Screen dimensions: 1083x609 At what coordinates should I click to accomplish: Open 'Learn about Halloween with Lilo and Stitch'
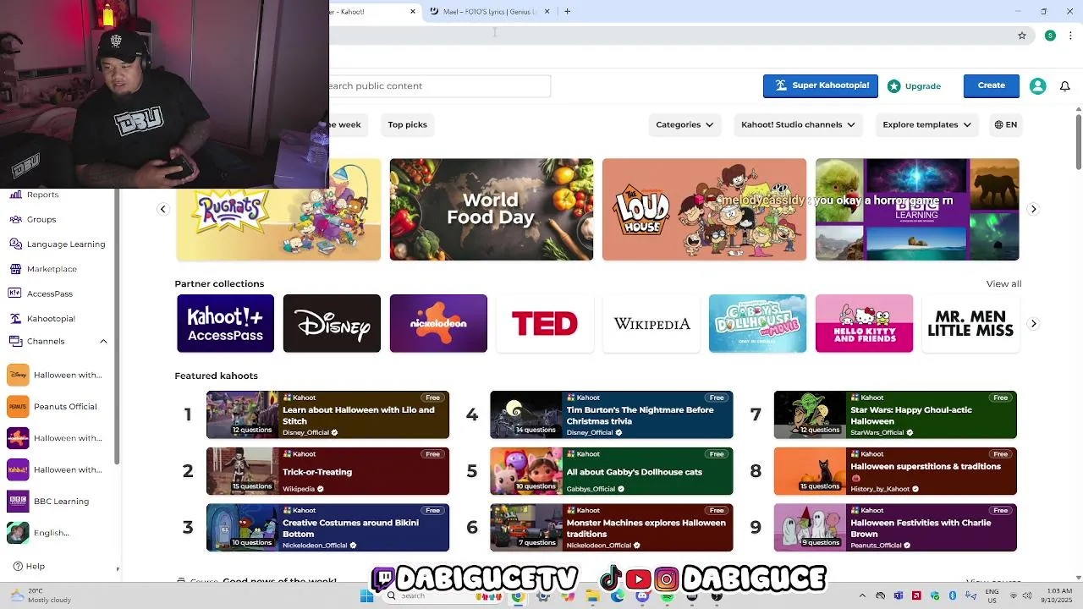pyautogui.click(x=327, y=414)
